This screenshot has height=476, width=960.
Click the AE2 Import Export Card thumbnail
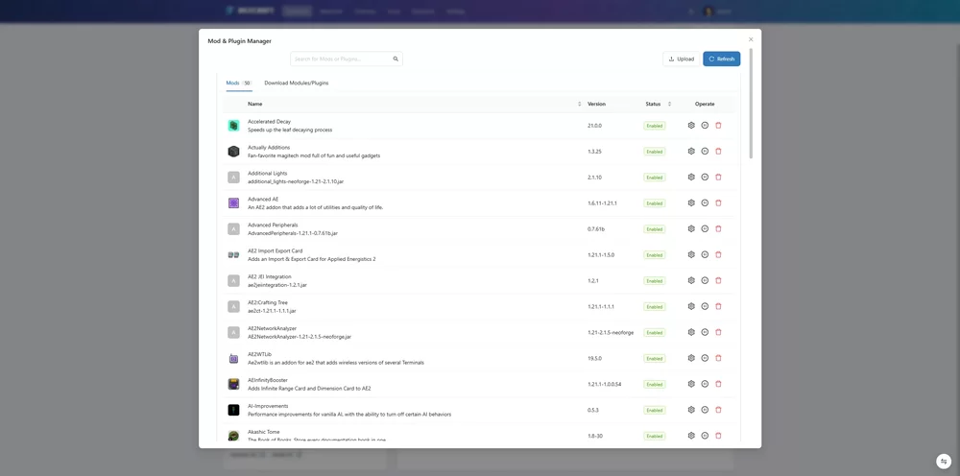[x=233, y=254]
